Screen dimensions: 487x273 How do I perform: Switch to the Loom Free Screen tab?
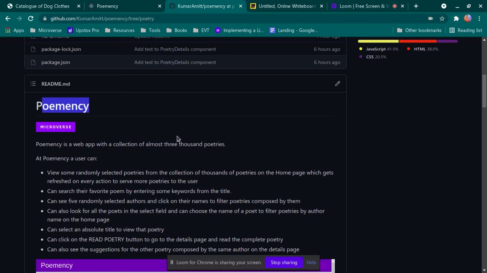click(363, 6)
